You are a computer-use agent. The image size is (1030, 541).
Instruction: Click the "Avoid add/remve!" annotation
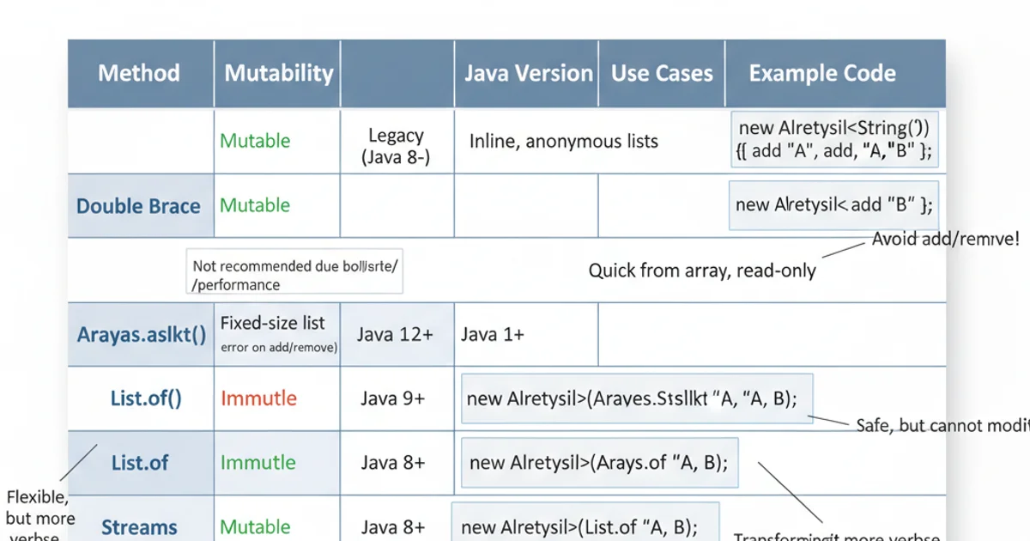(x=944, y=239)
